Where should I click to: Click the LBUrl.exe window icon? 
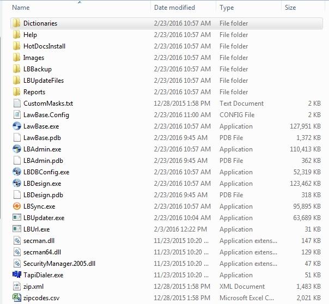point(17,229)
